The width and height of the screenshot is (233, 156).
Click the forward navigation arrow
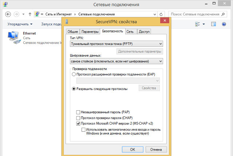(16, 14)
